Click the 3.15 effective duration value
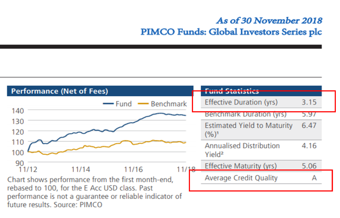 click(309, 102)
